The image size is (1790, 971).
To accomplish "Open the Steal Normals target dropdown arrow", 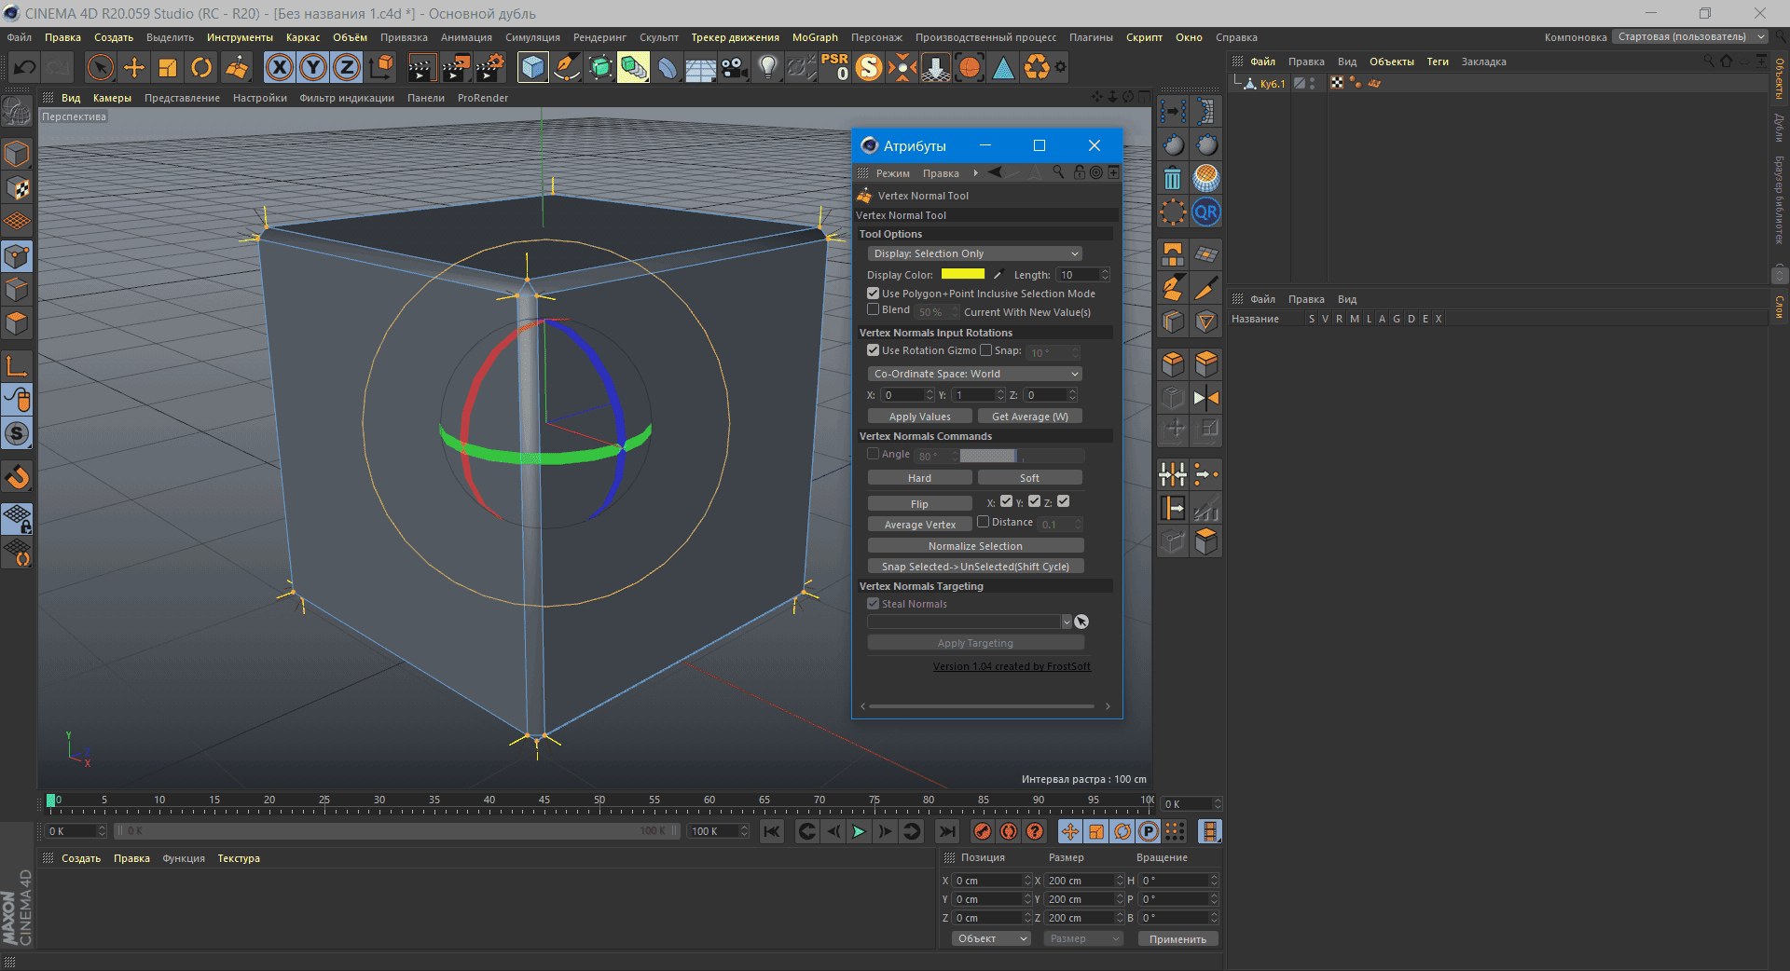I will tap(1067, 622).
